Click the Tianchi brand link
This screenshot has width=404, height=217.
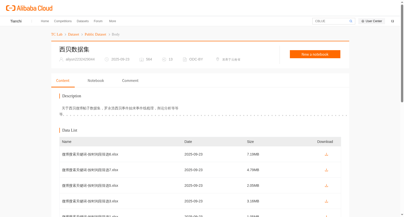coord(16,21)
